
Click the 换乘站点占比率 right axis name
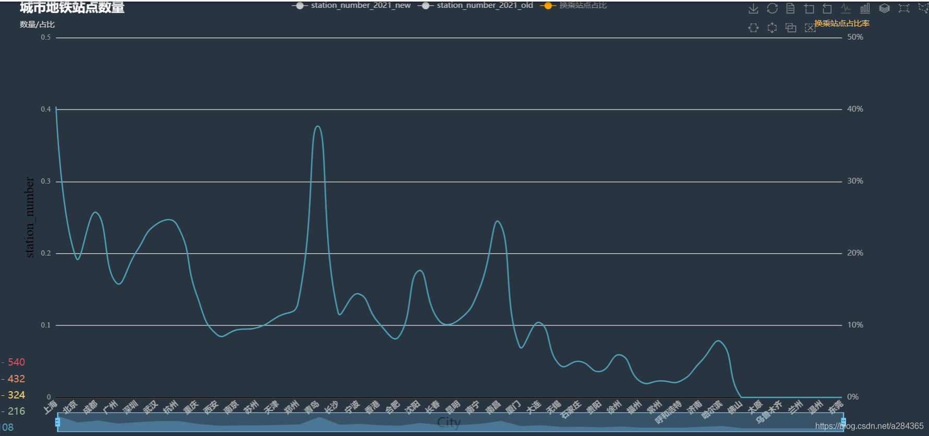point(842,23)
